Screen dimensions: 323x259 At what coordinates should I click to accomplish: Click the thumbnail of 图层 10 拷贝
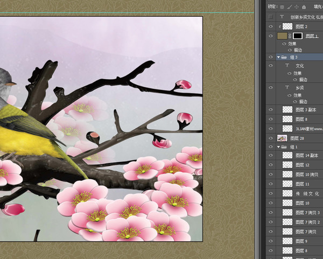[287, 174]
